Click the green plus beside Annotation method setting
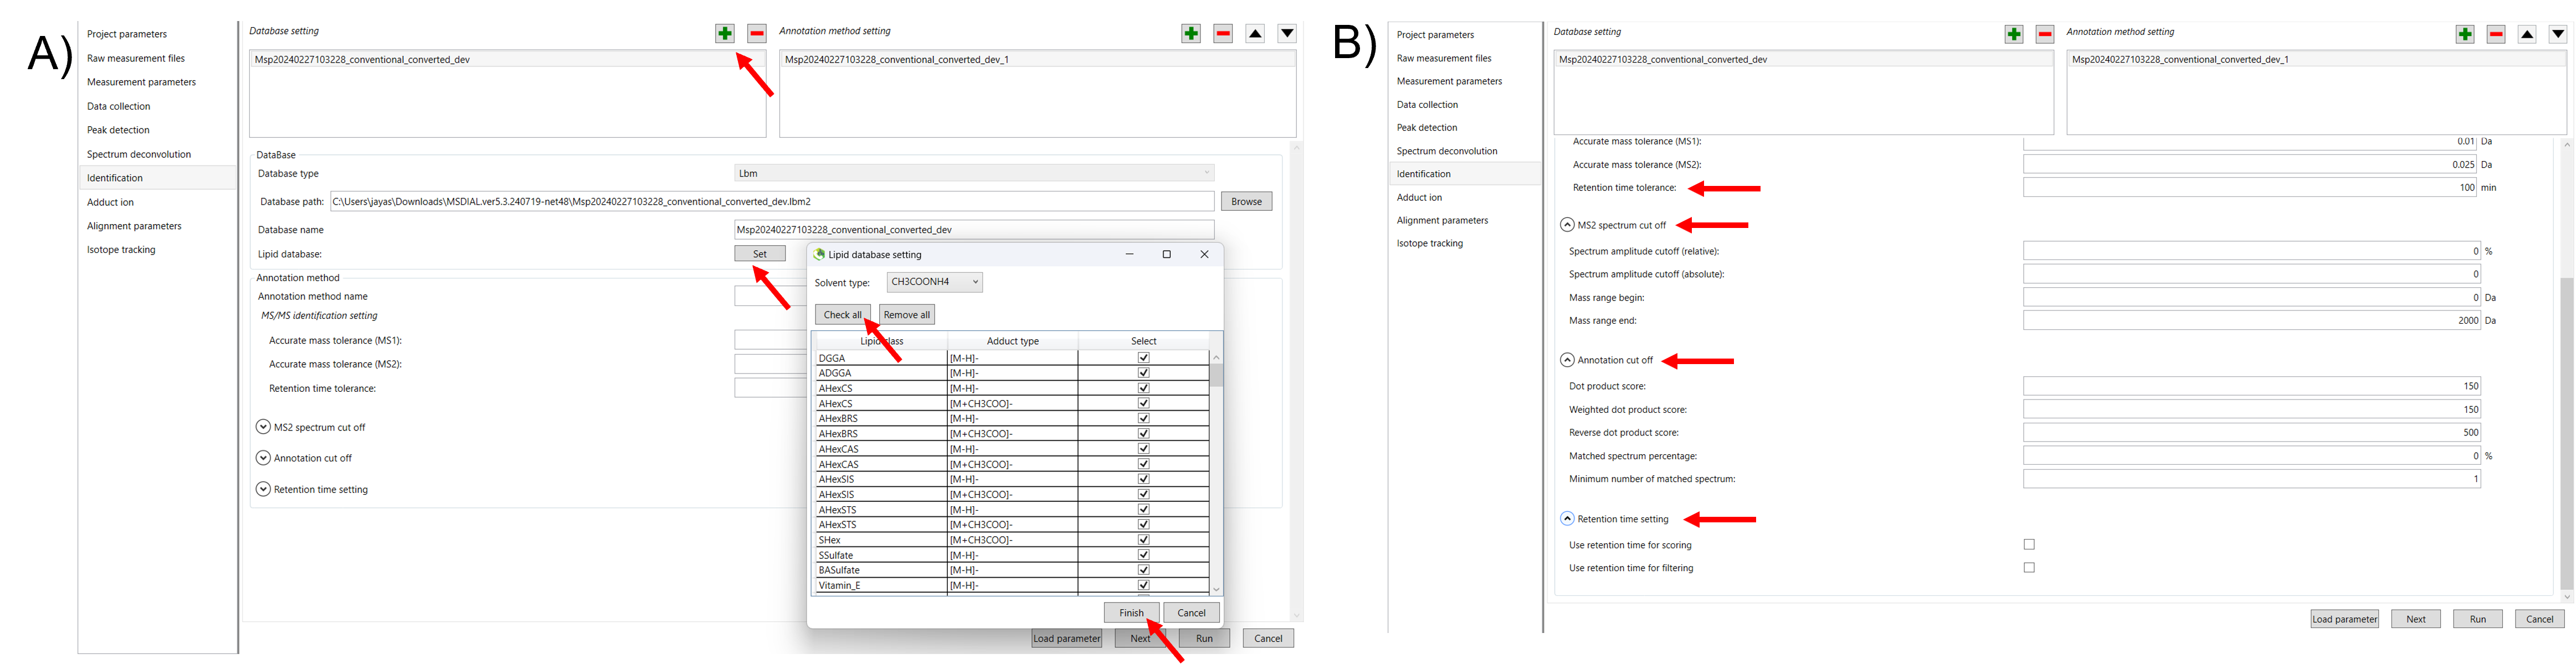 pos(1190,33)
